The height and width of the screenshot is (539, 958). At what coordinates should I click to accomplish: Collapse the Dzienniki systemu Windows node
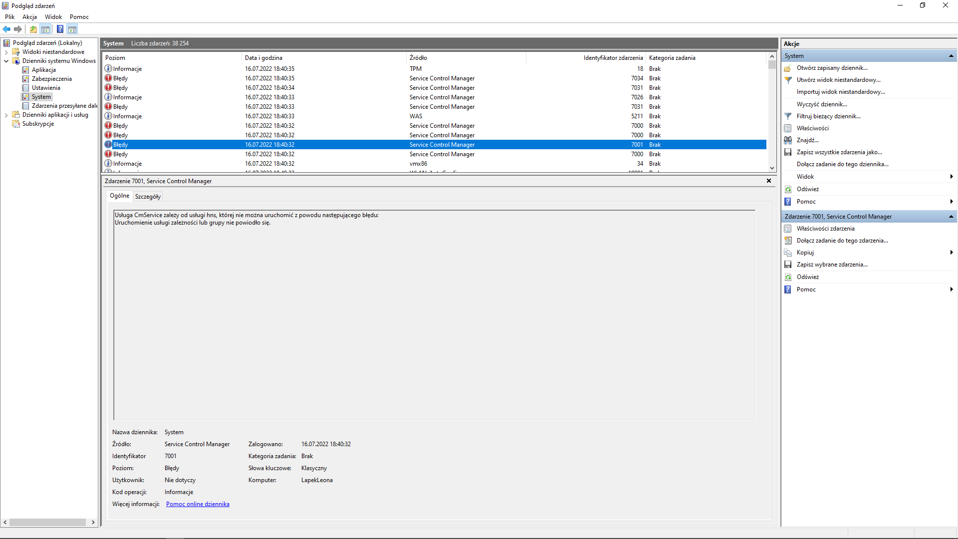point(6,61)
